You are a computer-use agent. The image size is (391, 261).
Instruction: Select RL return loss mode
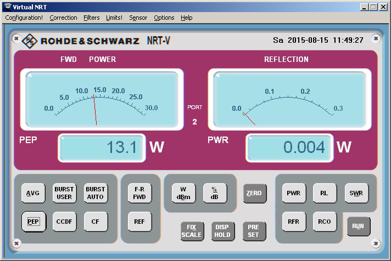325,193
